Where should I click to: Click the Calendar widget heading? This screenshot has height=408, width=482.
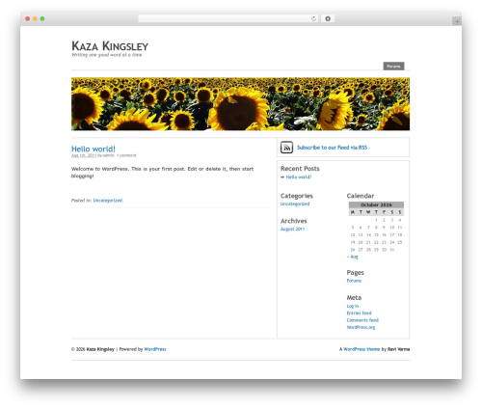(x=361, y=196)
